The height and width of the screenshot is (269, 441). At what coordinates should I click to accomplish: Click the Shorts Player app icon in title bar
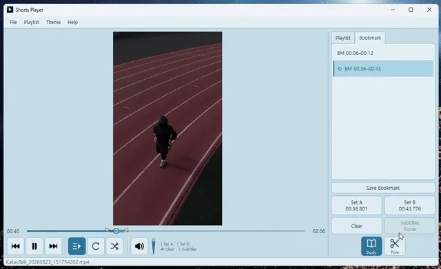[10, 10]
